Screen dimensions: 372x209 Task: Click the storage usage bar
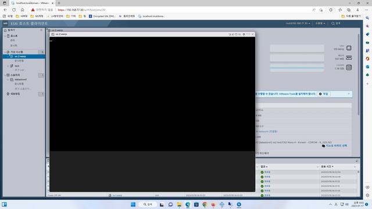[x=297, y=68]
